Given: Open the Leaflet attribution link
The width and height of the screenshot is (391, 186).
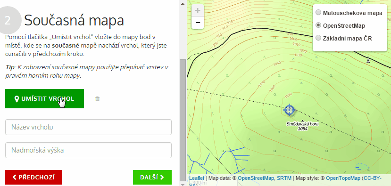Looking at the screenshot, I should pos(197,178).
